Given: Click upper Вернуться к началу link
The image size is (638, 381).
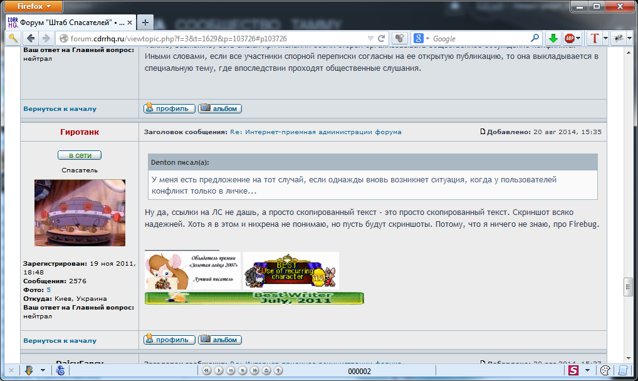Looking at the screenshot, I should pyautogui.click(x=60, y=108).
